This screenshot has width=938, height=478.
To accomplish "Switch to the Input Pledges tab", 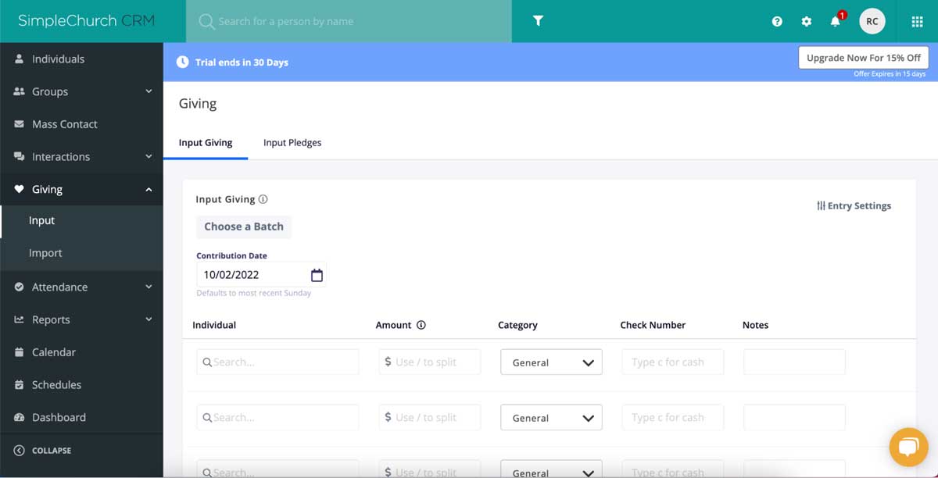I will [292, 142].
